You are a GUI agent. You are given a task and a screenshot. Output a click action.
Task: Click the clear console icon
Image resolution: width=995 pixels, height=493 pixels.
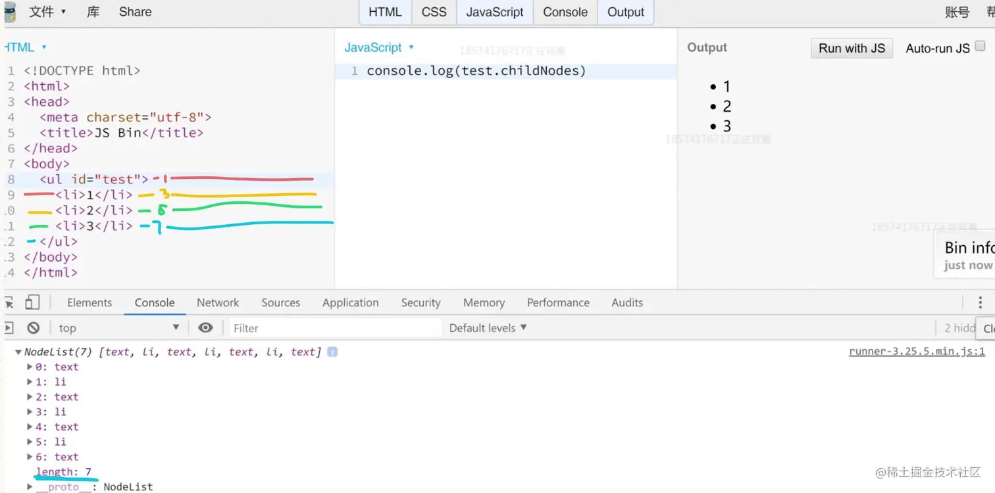[33, 327]
